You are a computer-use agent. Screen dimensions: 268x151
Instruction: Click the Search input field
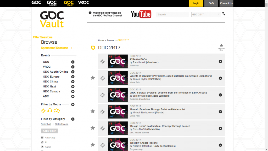[172, 15]
